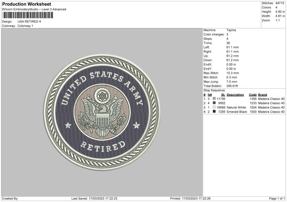
Task: Click the 'N#' column header
Action: pyautogui.click(x=210, y=95)
